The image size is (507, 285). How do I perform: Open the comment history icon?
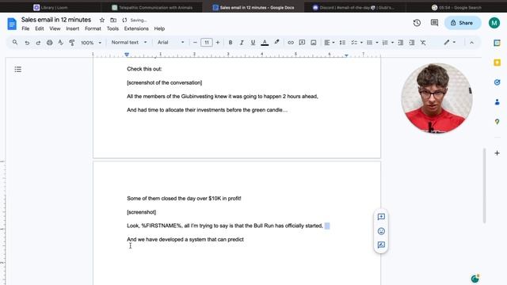click(x=434, y=23)
